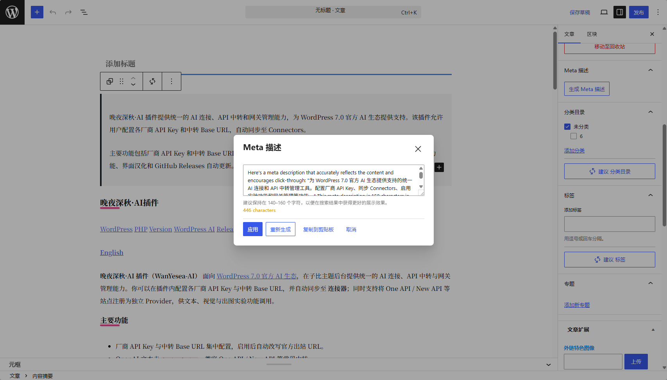The height and width of the screenshot is (380, 667).
Task: Cancel the Meta 描述 dialog
Action: click(351, 229)
